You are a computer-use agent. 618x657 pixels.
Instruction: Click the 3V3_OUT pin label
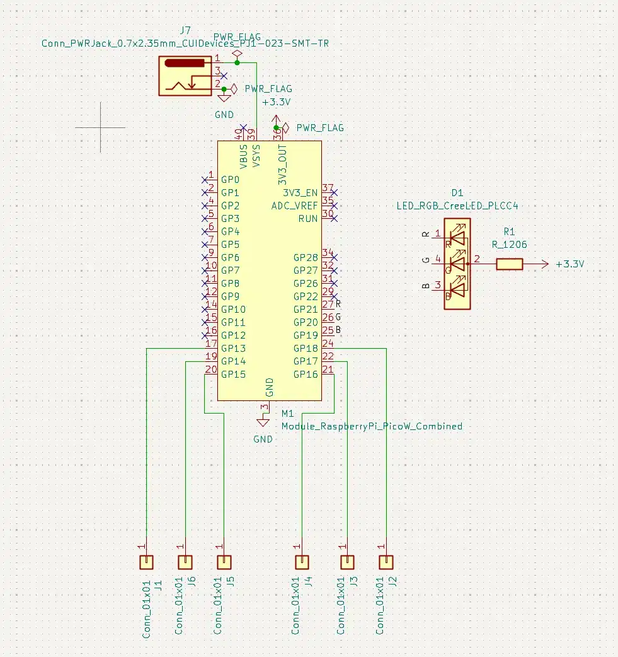point(283,165)
